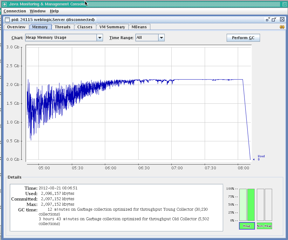Switch to the Threads tab
The width and height of the screenshot is (288, 240).
point(63,27)
